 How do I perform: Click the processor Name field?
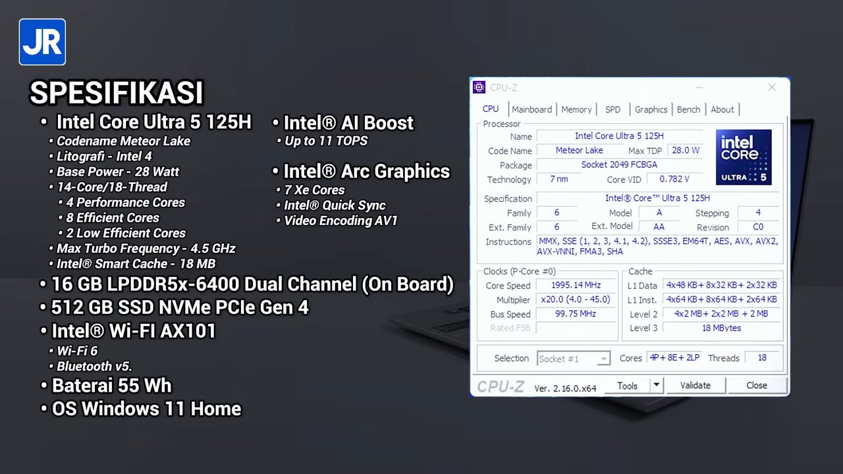[x=619, y=136]
